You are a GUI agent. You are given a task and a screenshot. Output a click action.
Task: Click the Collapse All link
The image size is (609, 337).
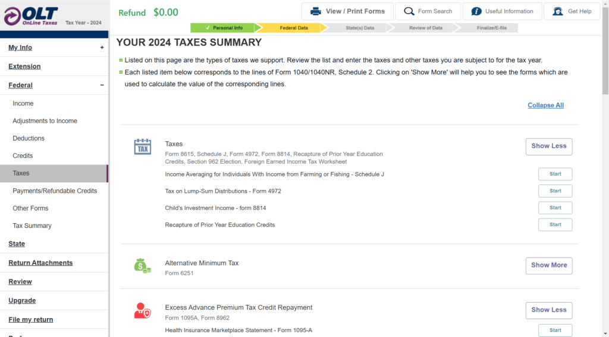coord(545,105)
